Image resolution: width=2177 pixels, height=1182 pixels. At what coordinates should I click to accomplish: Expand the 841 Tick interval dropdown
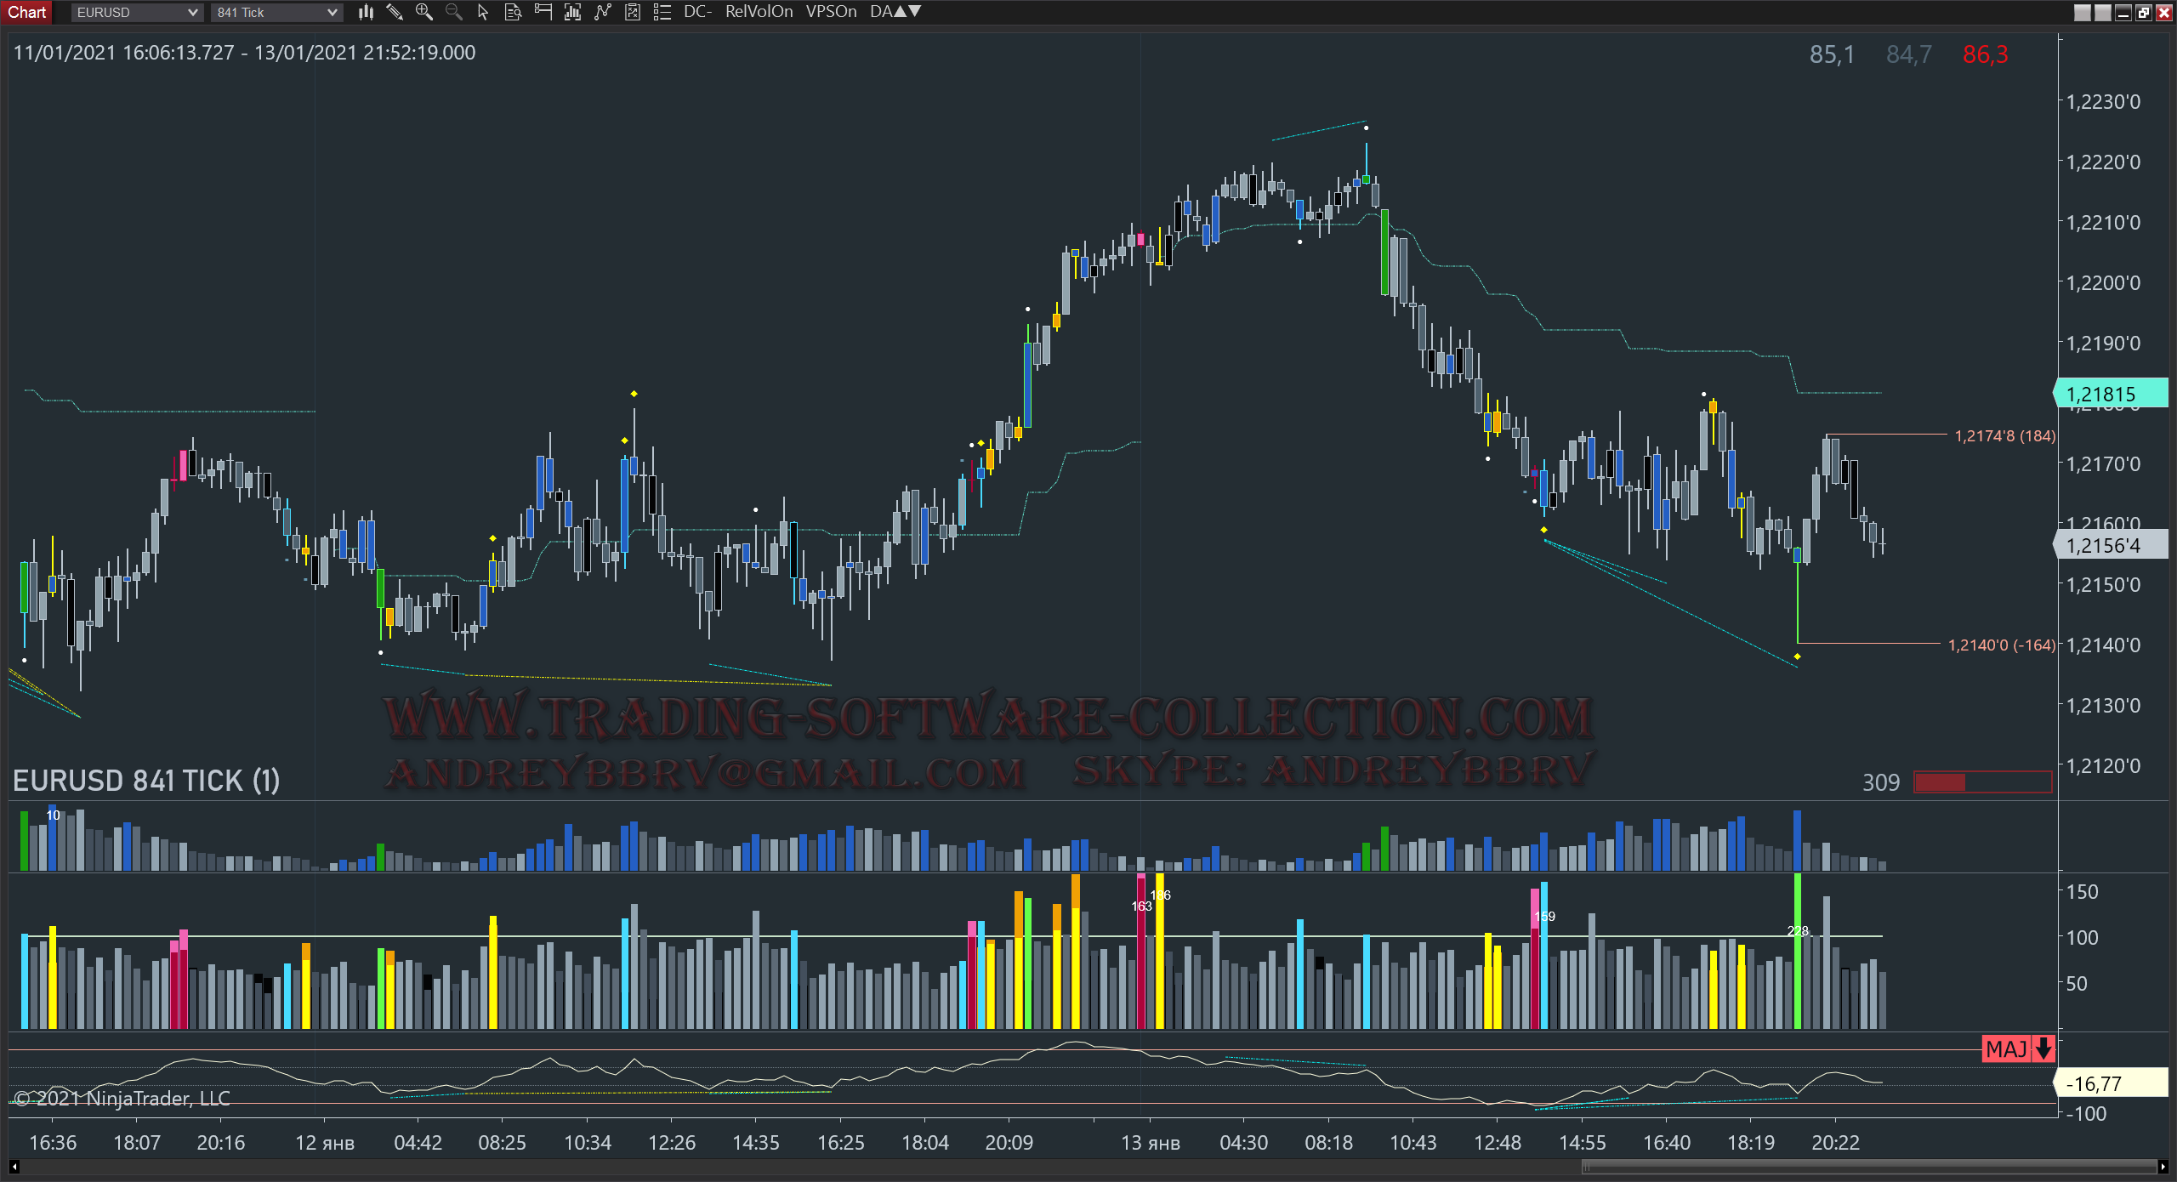pyautogui.click(x=332, y=12)
